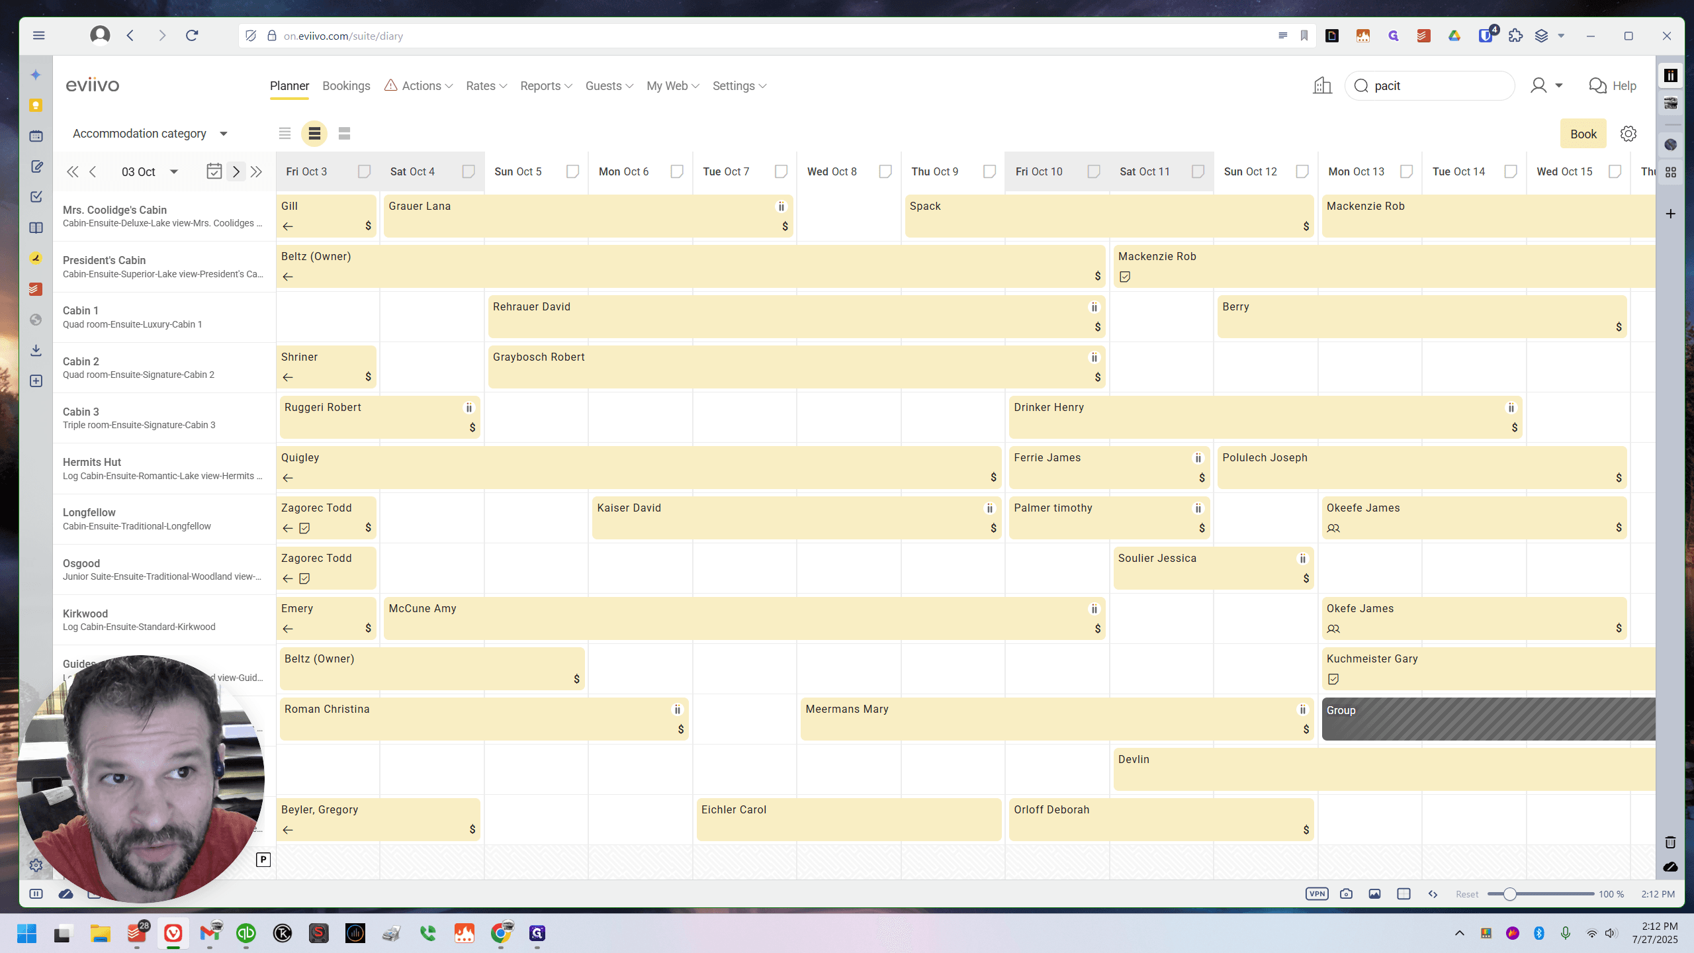Open the property building icon
The height and width of the screenshot is (953, 1694).
[1322, 85]
